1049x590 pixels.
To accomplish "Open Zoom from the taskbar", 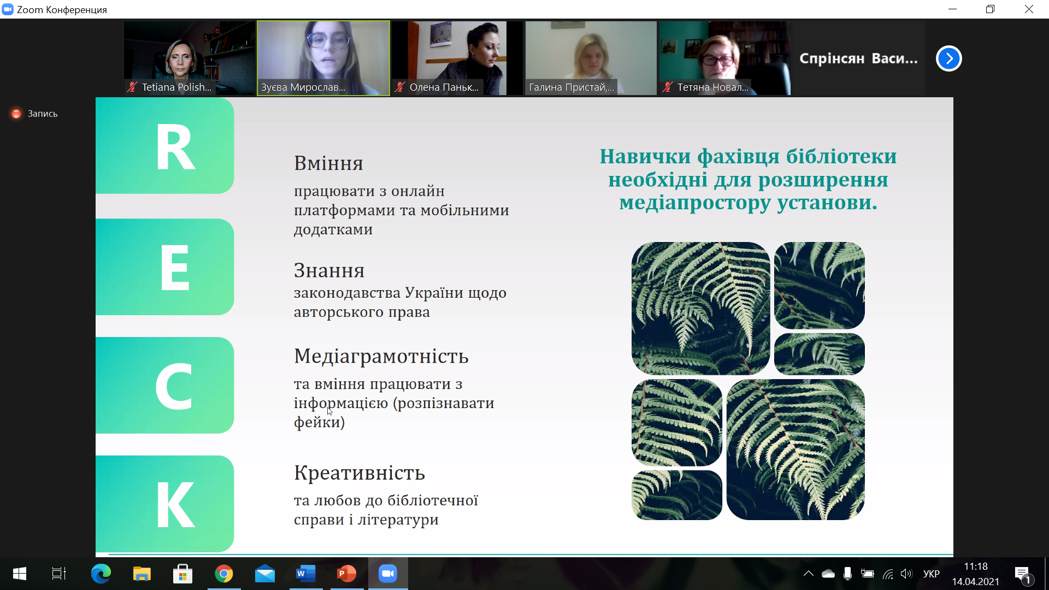I will click(388, 574).
